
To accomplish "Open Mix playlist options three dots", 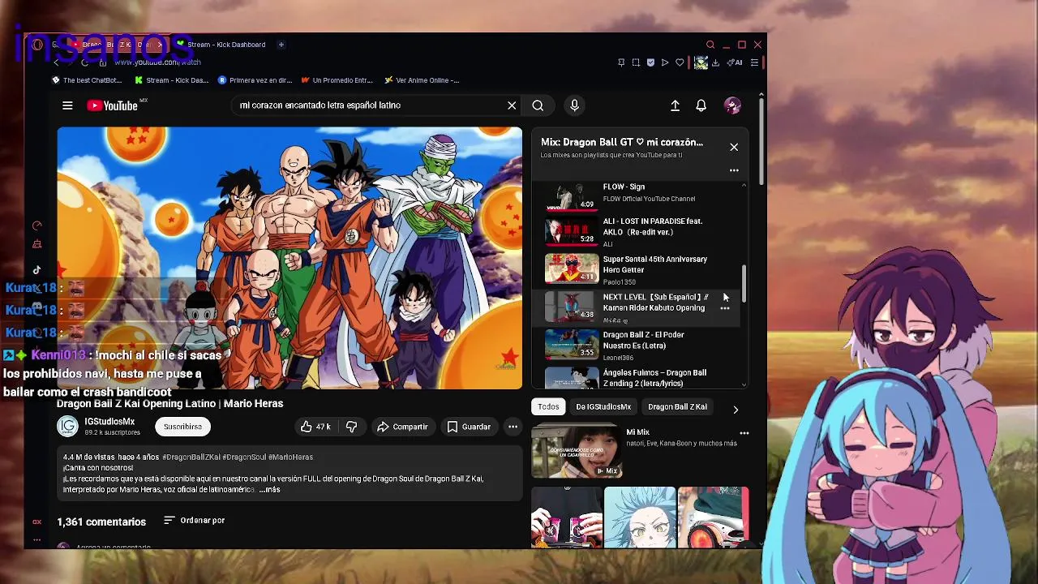I will pos(734,170).
